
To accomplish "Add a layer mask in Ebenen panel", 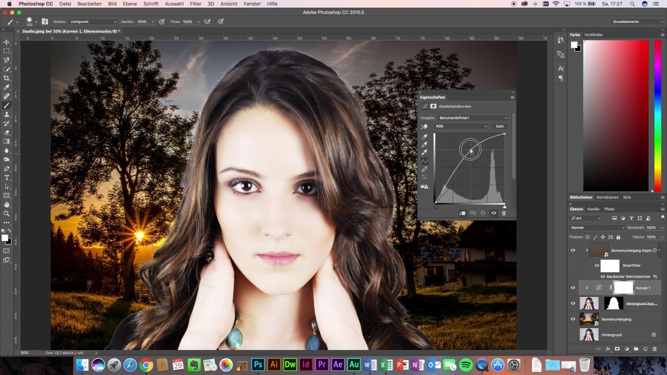I will 617,349.
